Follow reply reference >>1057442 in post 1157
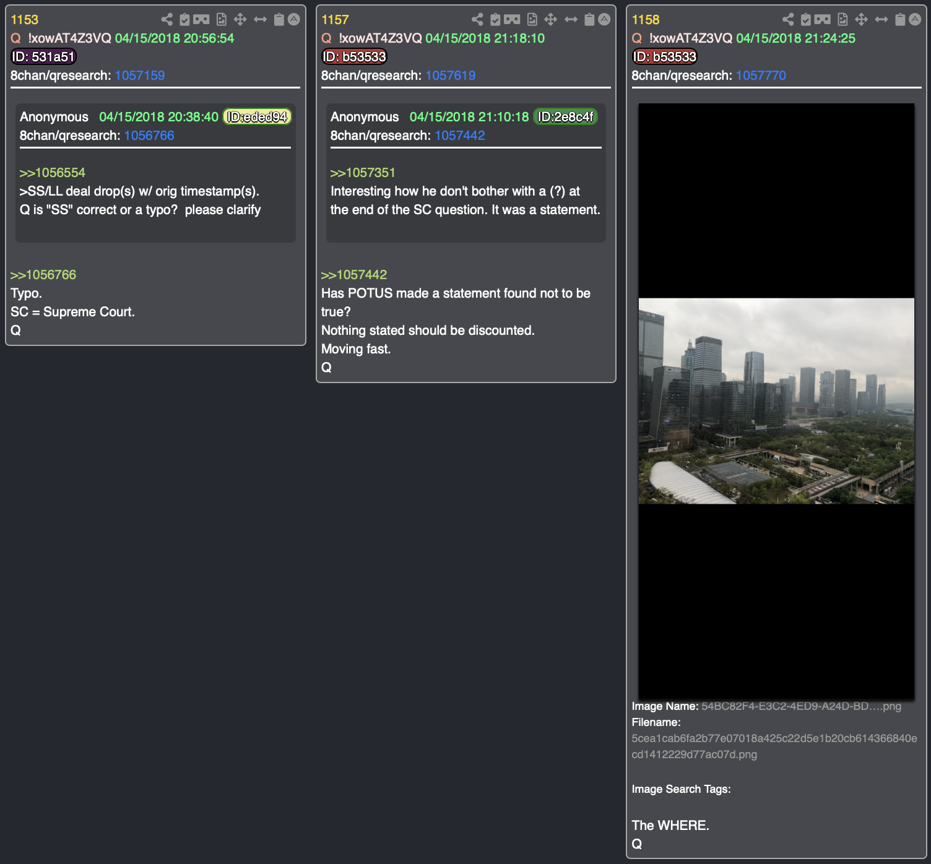931x864 pixels. [x=354, y=275]
